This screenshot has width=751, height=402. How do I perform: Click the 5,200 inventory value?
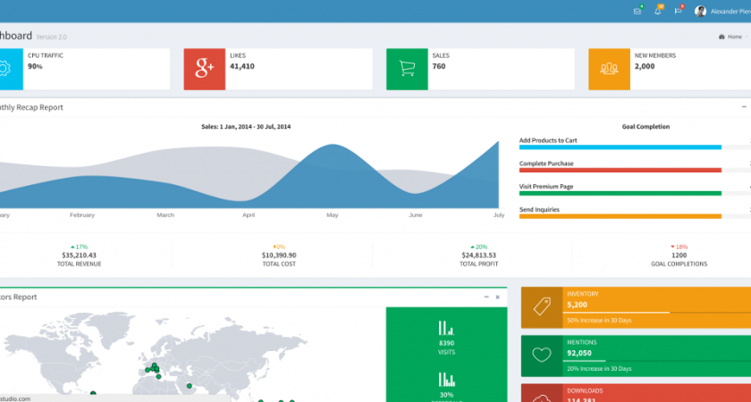578,305
